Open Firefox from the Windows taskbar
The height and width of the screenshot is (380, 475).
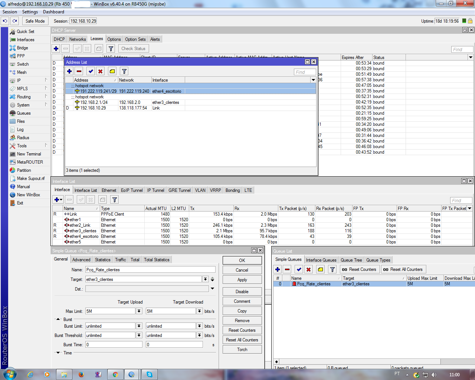point(81,374)
